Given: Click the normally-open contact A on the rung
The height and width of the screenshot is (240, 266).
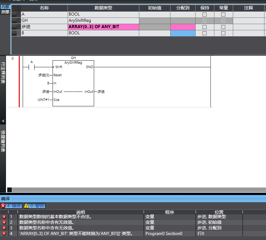Looking at the screenshot, I should click(x=31, y=67).
